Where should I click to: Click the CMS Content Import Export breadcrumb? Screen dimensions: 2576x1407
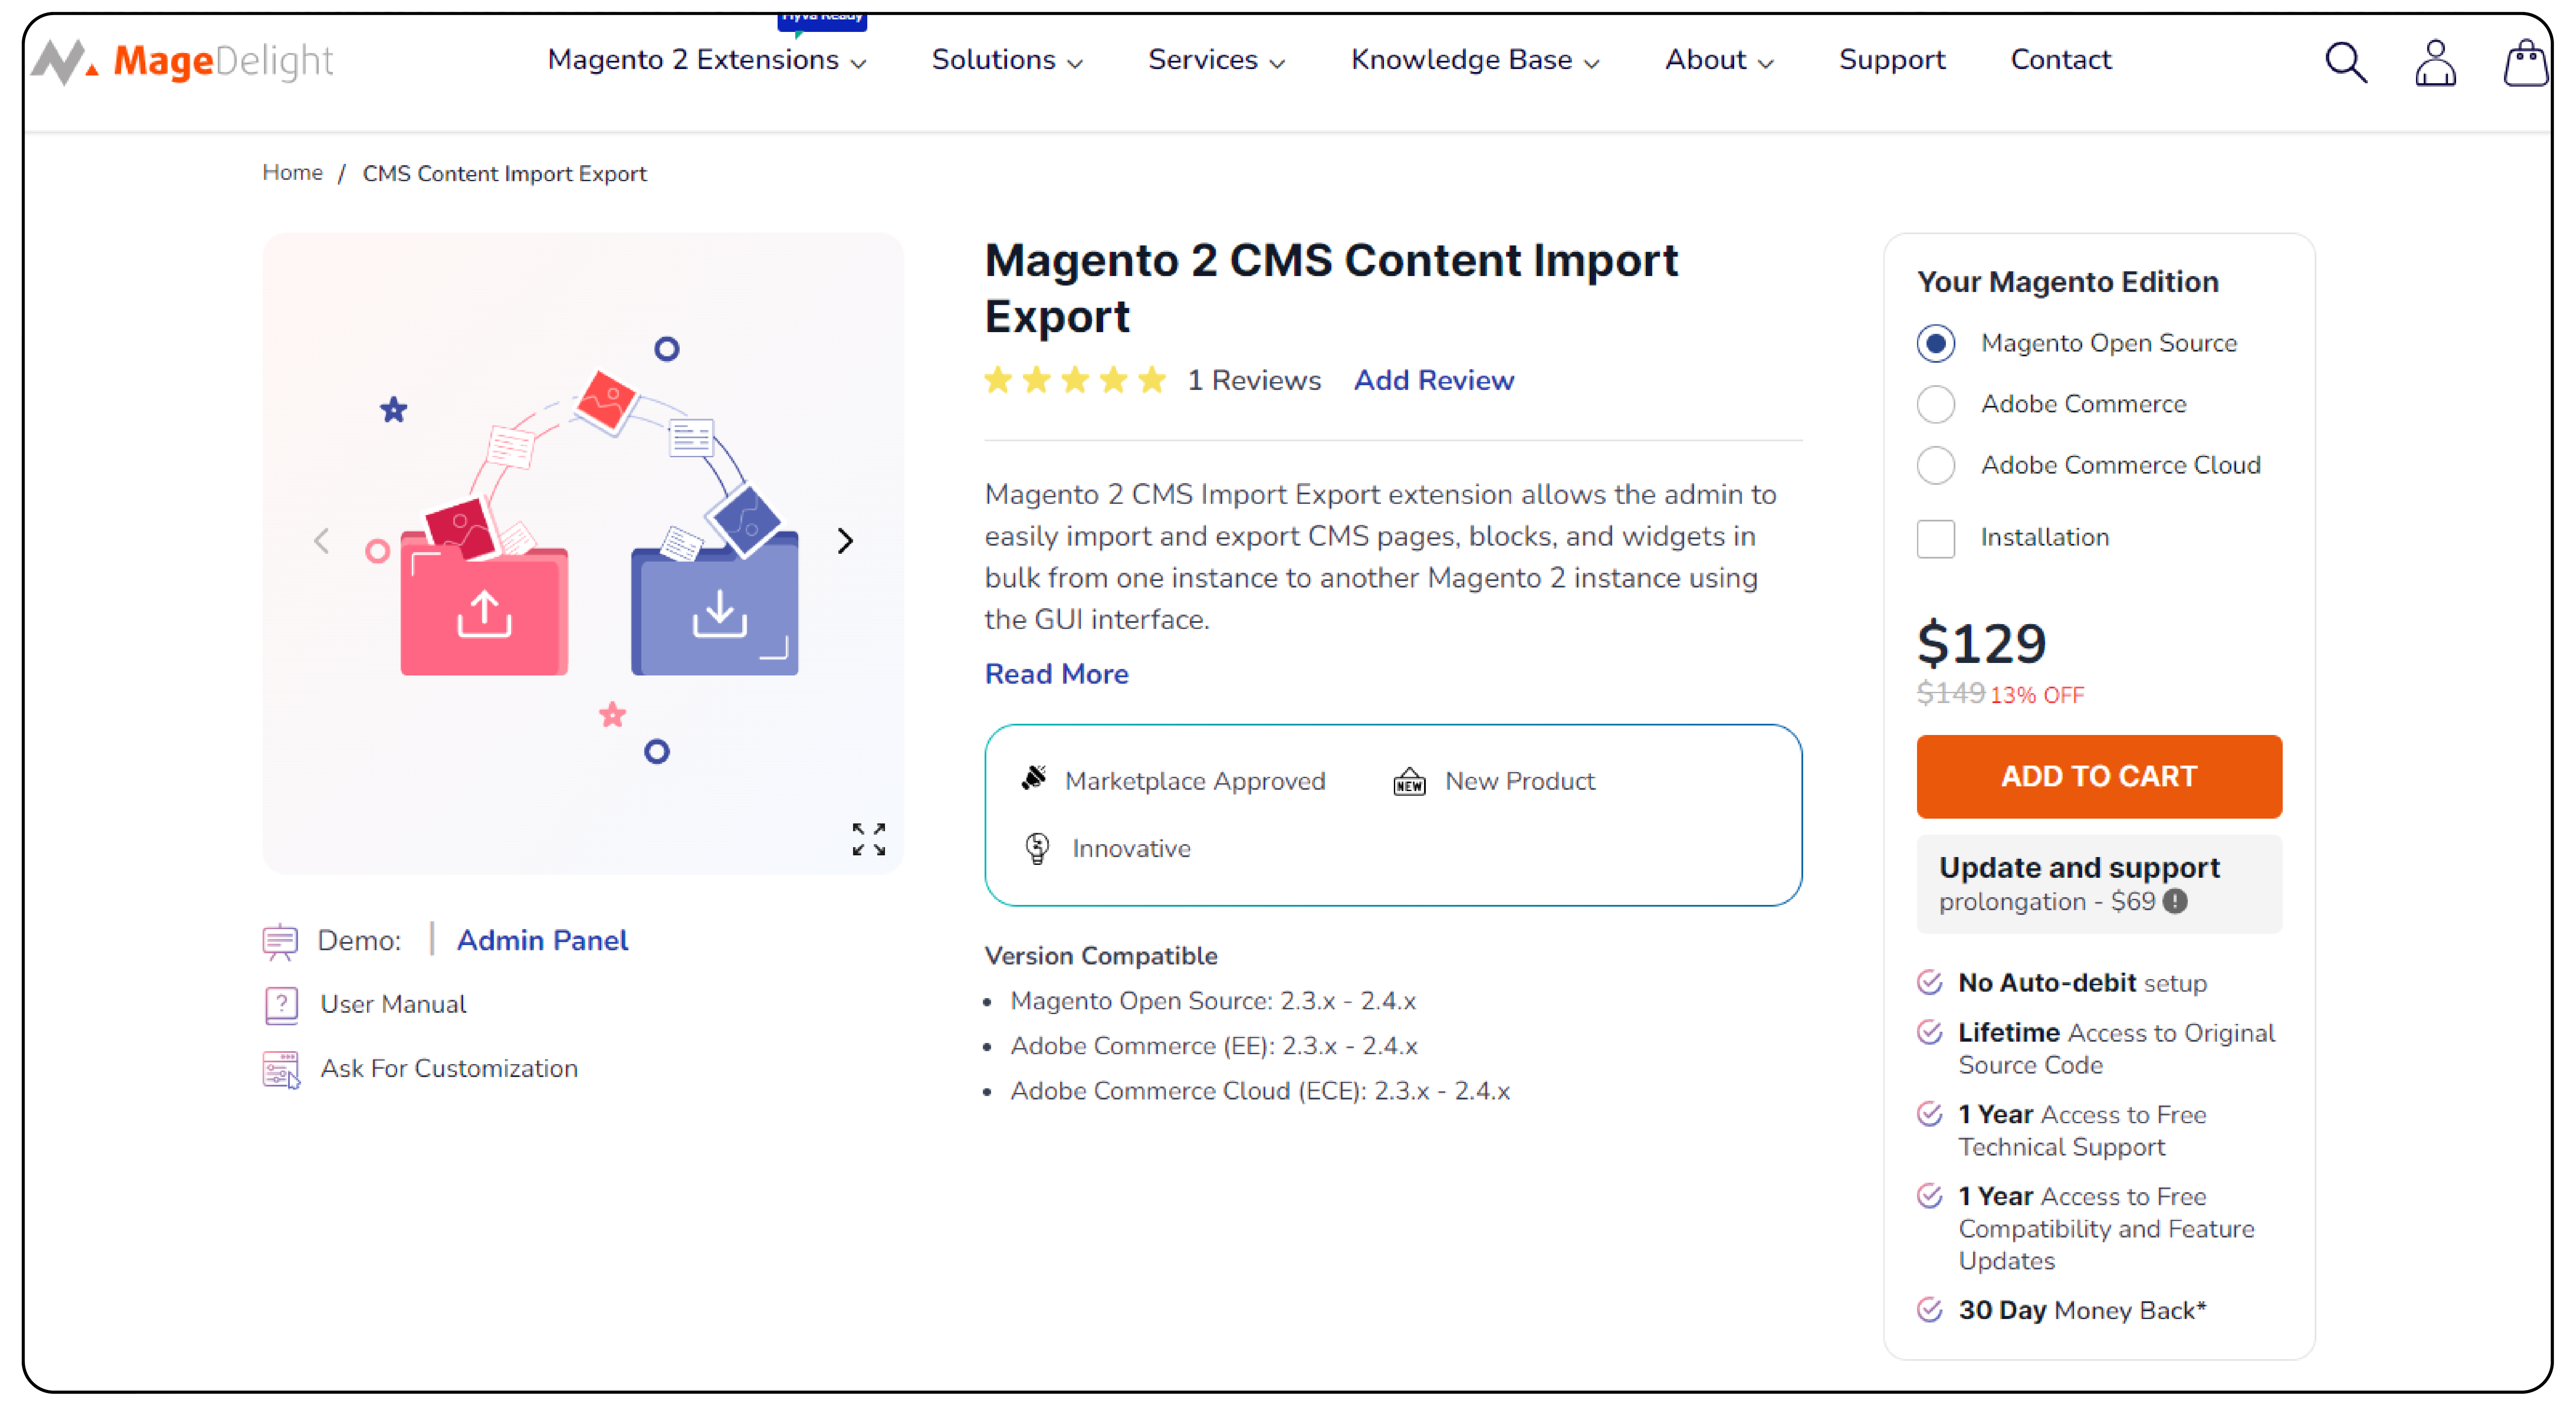pyautogui.click(x=504, y=173)
